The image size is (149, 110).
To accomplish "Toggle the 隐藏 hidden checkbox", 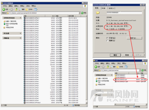I will [107, 41].
